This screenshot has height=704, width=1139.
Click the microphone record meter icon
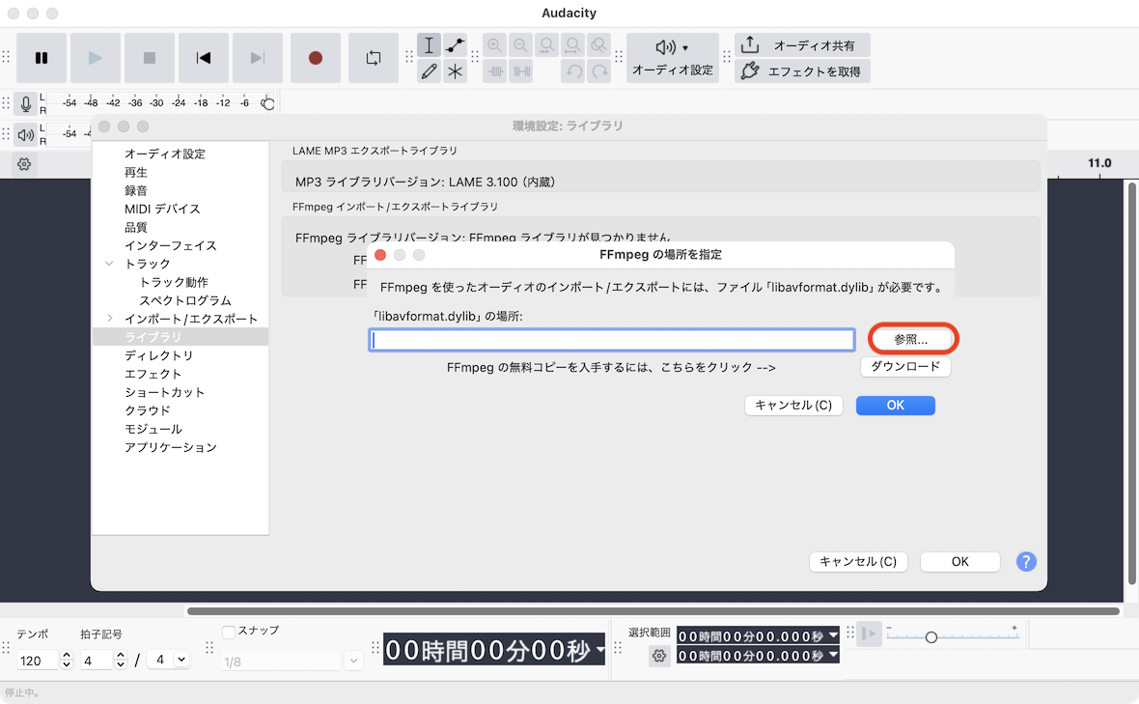[x=26, y=103]
